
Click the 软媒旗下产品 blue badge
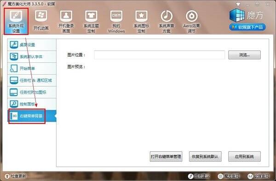[x=247, y=27]
